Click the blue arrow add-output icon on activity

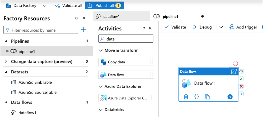pyautogui.click(x=230, y=97)
